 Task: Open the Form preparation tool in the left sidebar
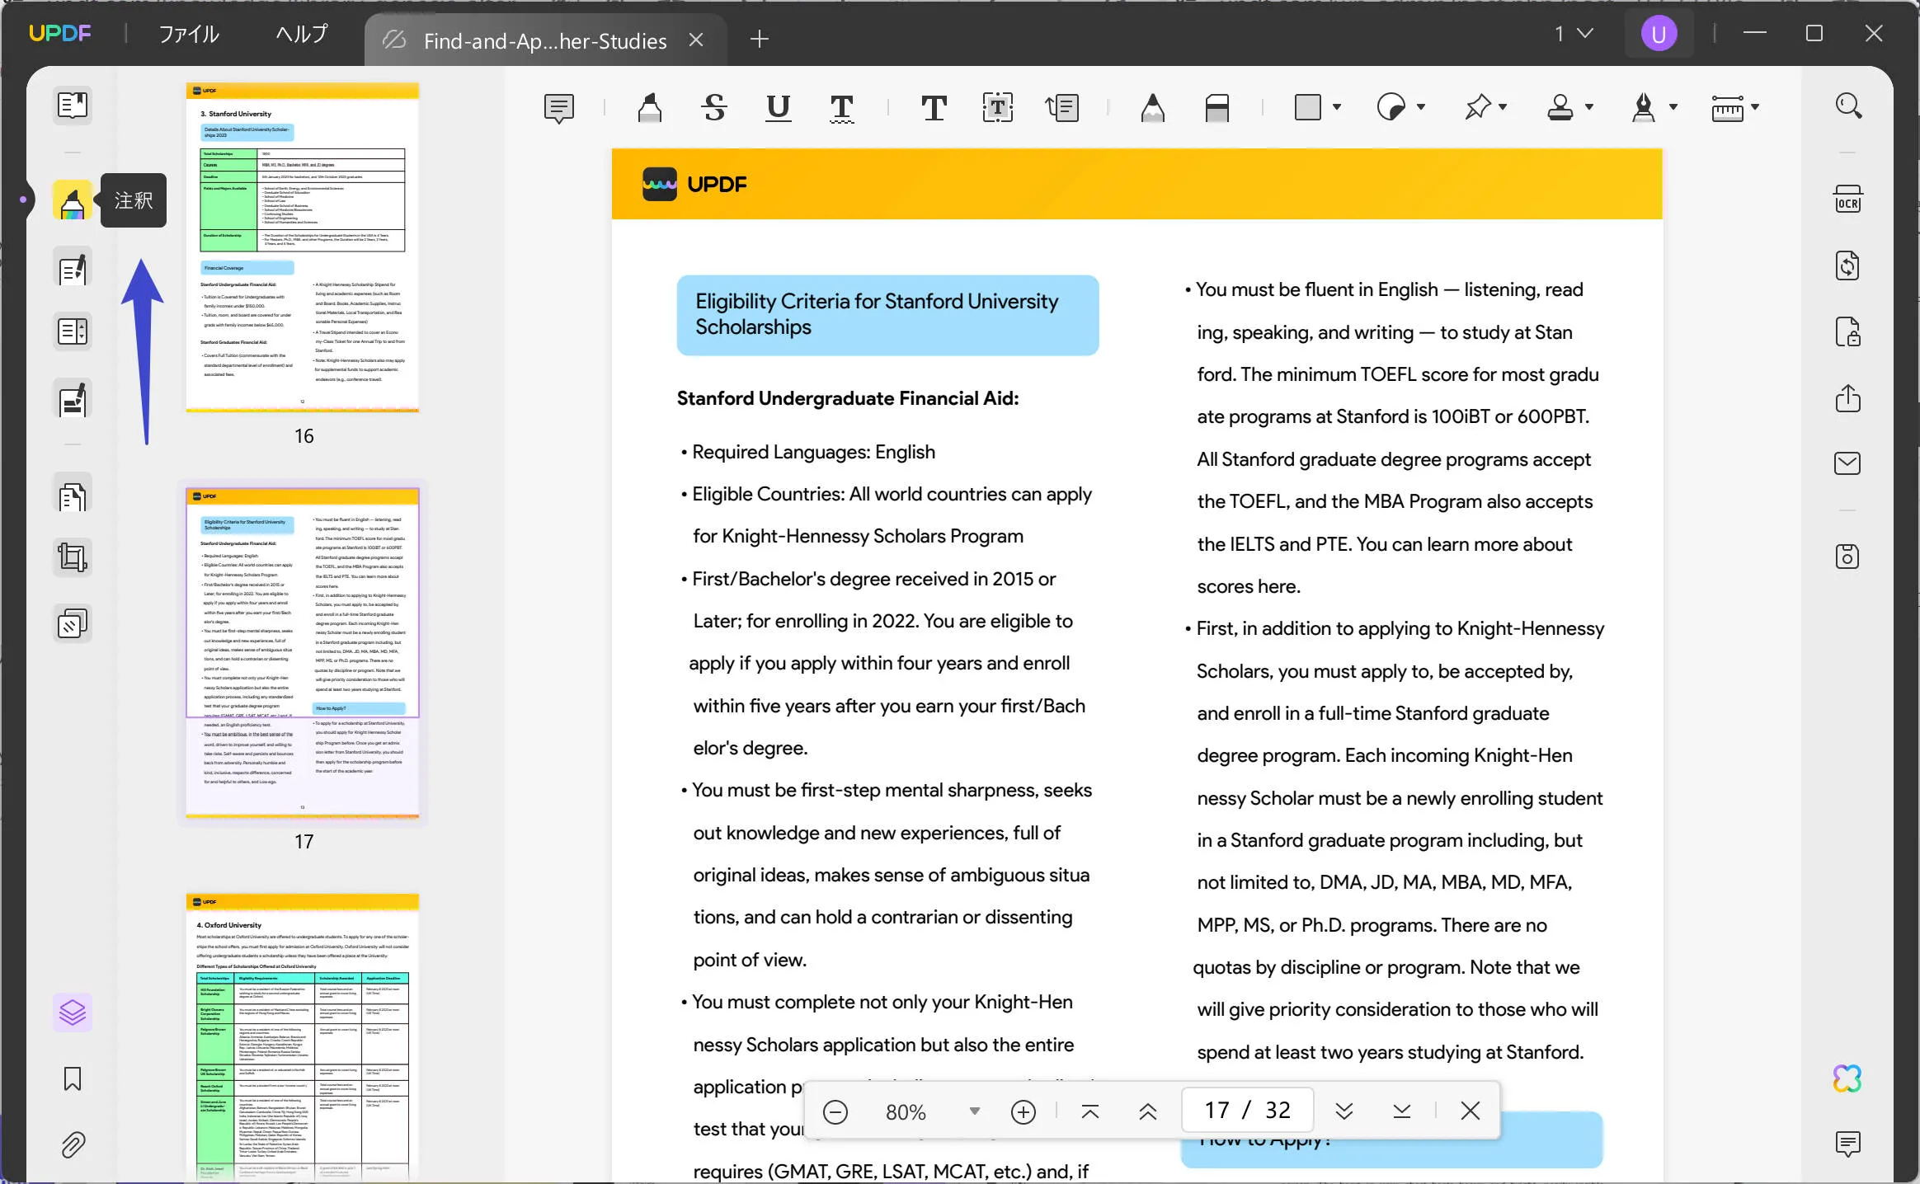[x=73, y=331]
